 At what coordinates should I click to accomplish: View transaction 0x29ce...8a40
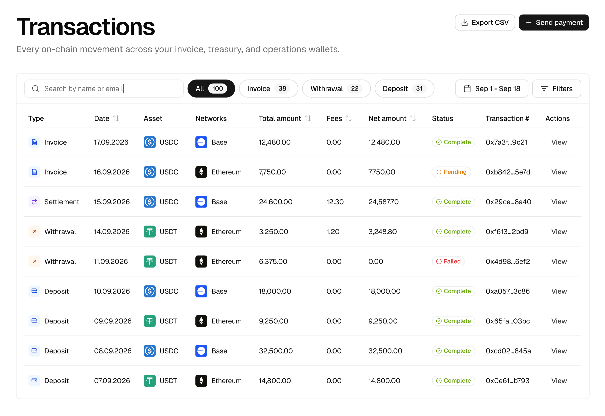click(x=559, y=202)
